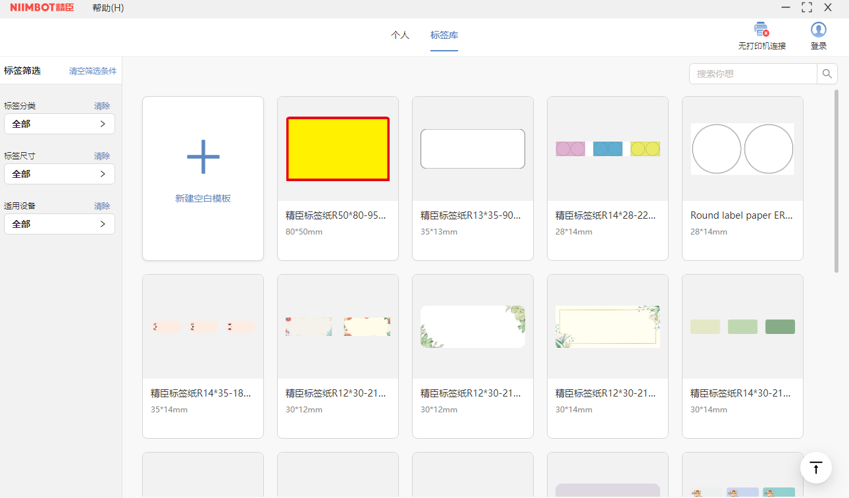The image size is (849, 498).
Task: Open the label size dropdown
Action: [x=59, y=174]
